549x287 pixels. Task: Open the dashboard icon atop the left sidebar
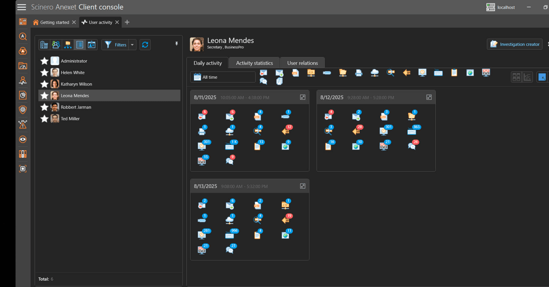(x=23, y=22)
